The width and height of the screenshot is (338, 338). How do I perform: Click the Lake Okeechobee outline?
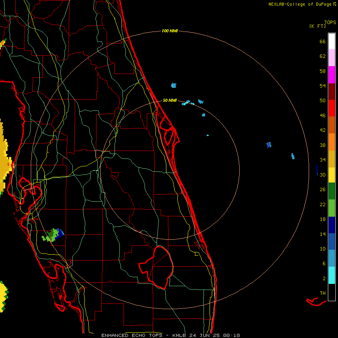click(x=156, y=267)
